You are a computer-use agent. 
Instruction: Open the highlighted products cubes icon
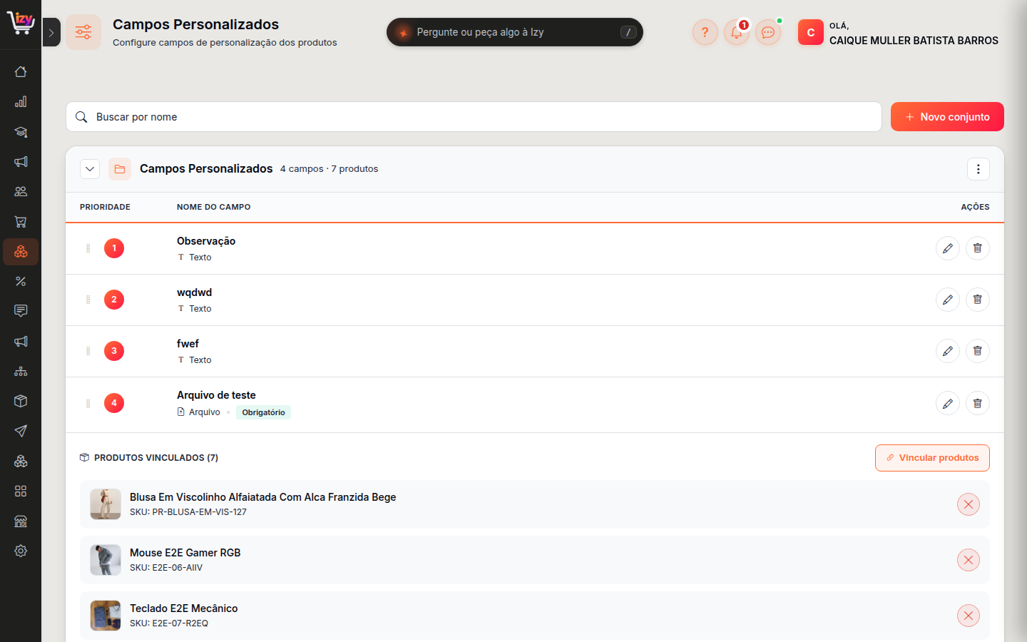click(21, 252)
